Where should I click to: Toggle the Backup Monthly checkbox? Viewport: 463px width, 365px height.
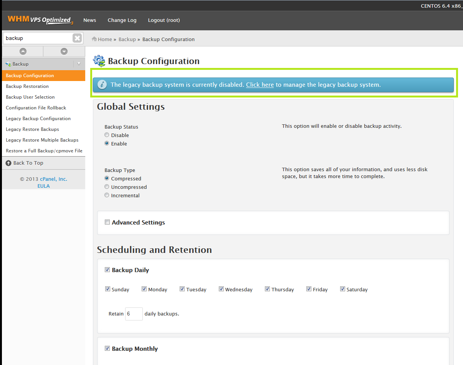click(x=107, y=348)
